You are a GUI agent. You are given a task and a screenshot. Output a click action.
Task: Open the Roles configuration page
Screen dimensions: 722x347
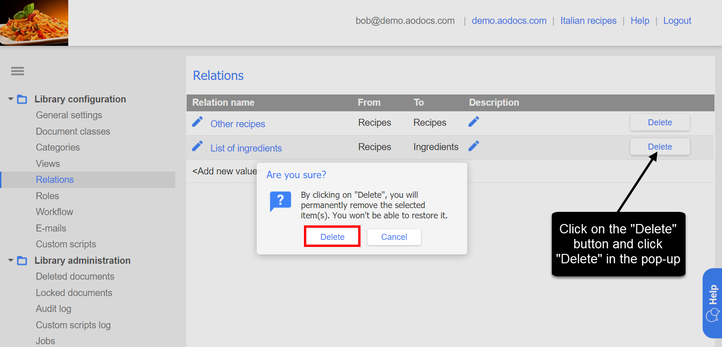click(47, 196)
